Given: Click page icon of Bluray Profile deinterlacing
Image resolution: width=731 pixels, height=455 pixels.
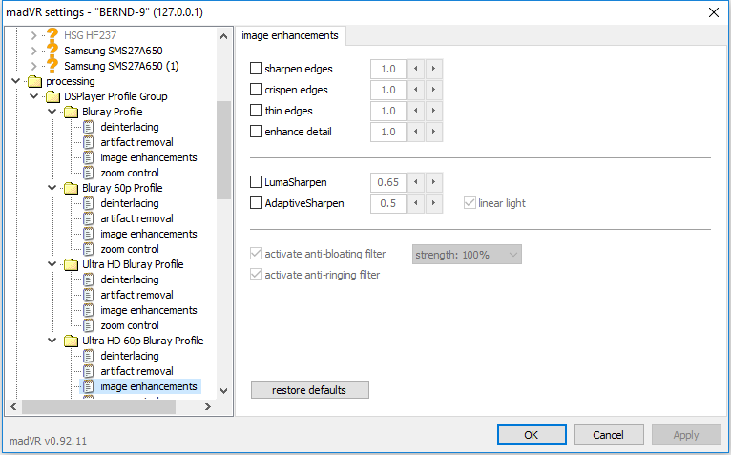Looking at the screenshot, I should [x=89, y=127].
